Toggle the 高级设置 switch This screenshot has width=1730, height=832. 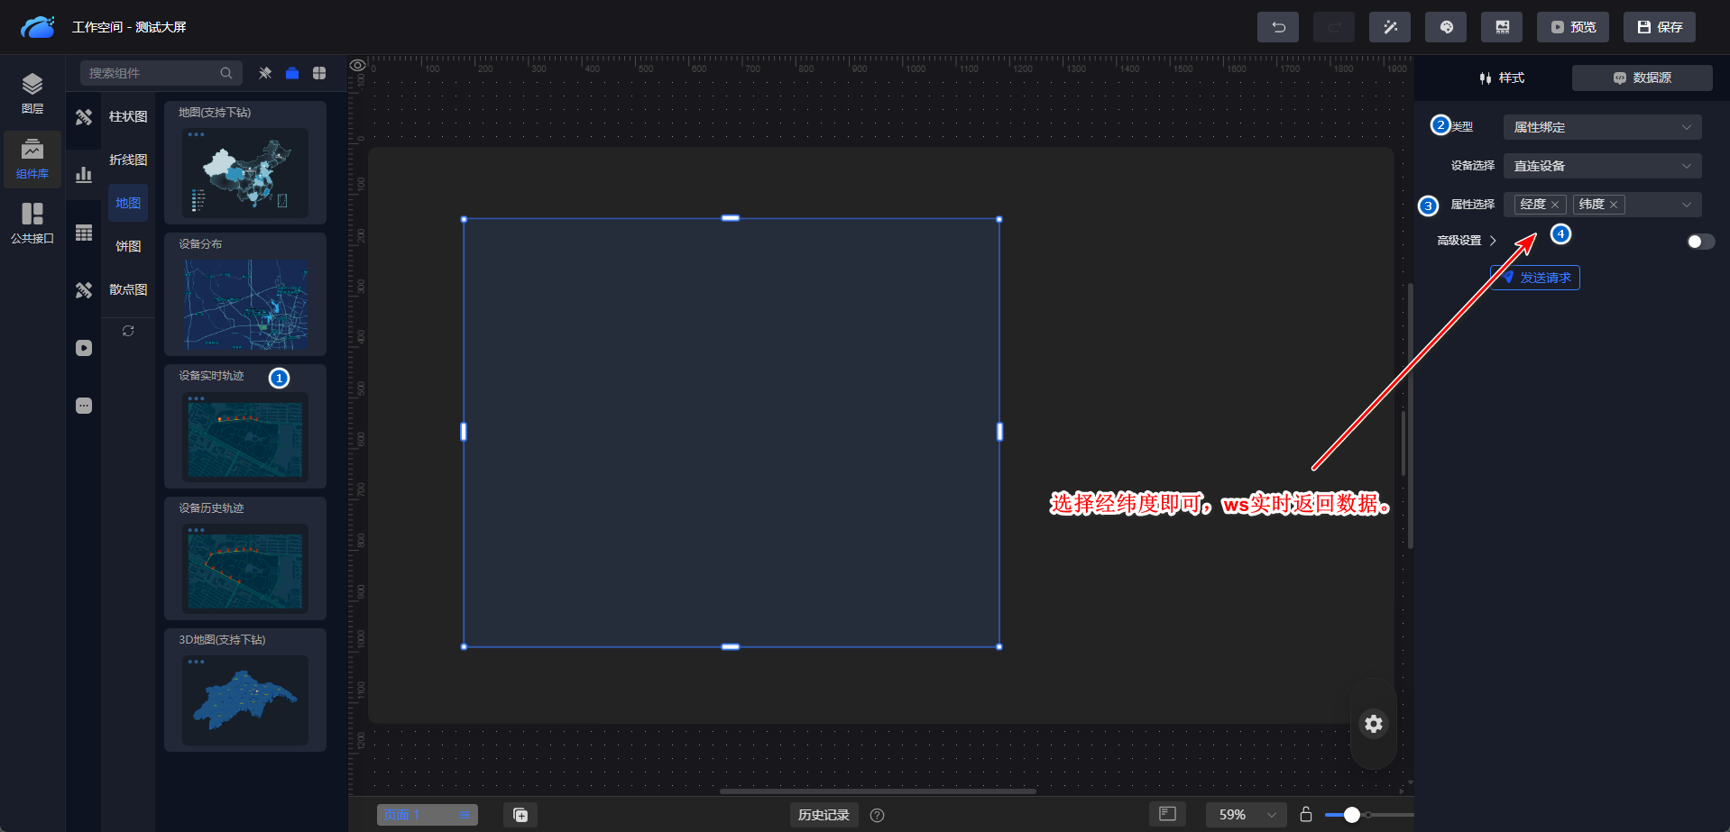click(1699, 241)
